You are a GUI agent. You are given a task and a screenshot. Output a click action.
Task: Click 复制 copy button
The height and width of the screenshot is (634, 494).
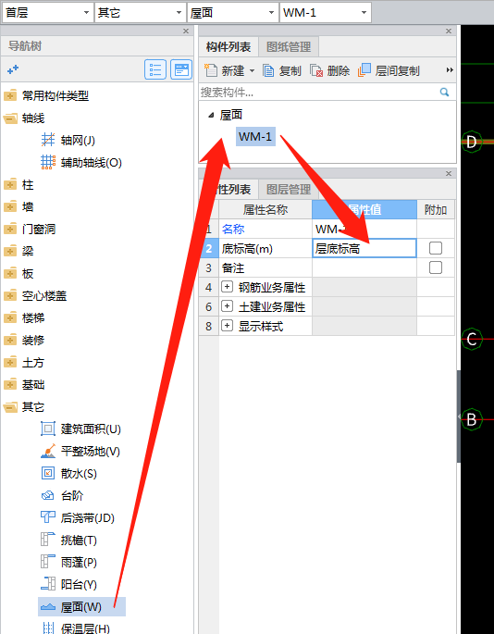[x=282, y=70]
